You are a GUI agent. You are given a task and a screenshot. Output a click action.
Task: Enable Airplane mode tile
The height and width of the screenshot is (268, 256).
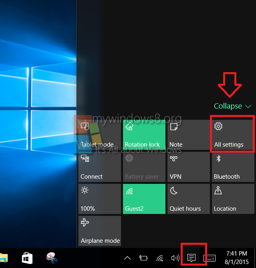[99, 231]
